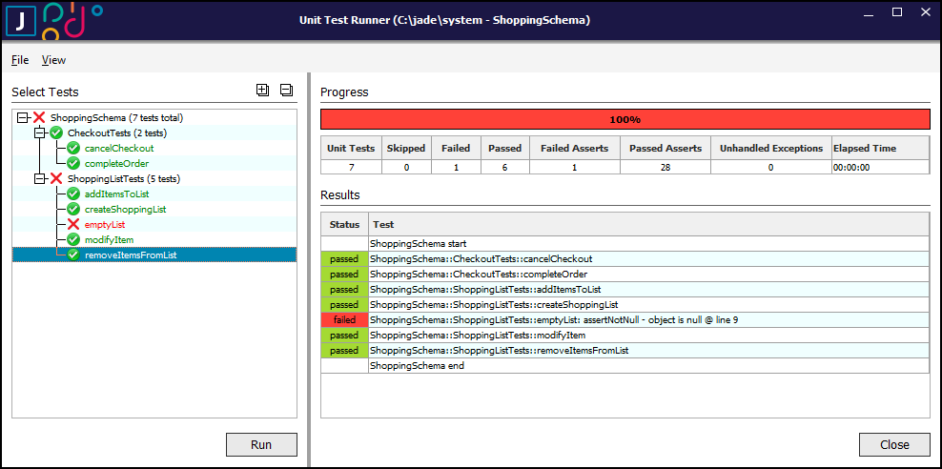This screenshot has height=469, width=942.
Task: Click ShoppingListTests::createShoppingList result row
Action: (649, 304)
